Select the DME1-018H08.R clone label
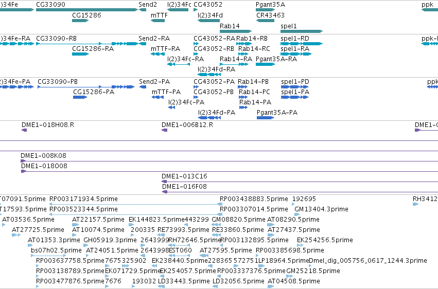 pos(48,125)
